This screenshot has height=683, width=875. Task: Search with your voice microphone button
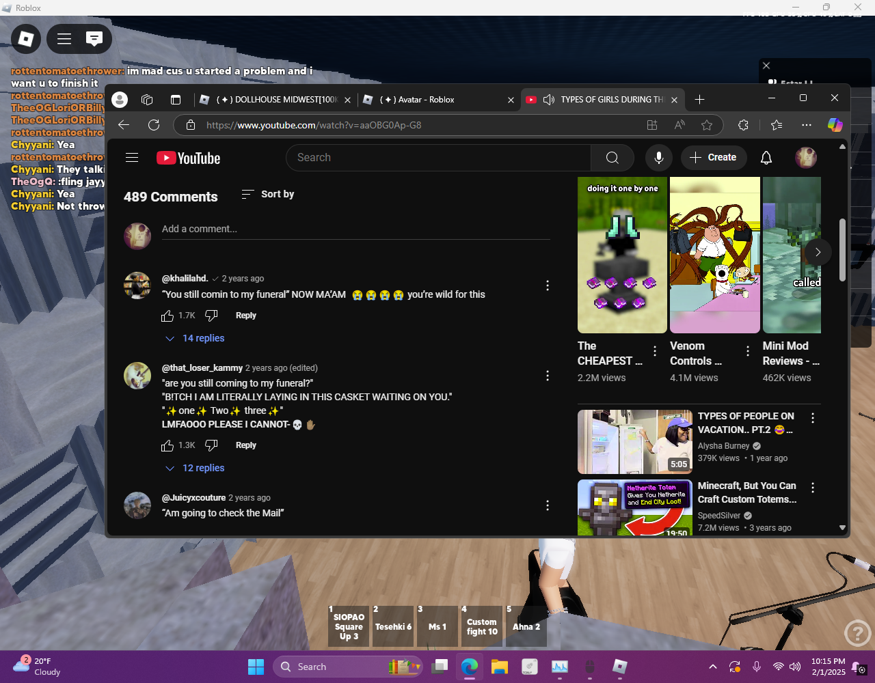point(659,158)
